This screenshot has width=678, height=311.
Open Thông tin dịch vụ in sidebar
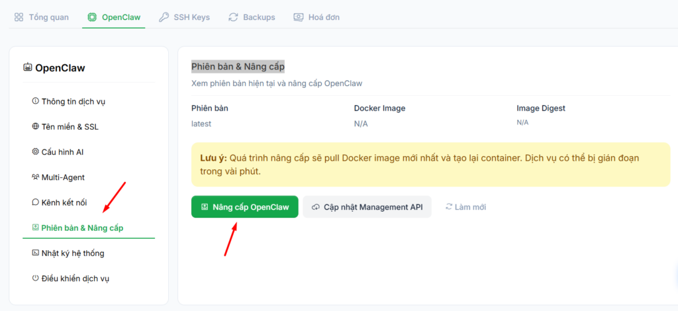coord(89,101)
